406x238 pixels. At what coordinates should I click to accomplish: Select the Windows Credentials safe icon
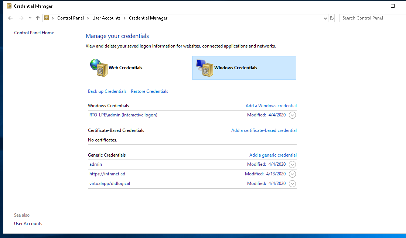(x=205, y=68)
